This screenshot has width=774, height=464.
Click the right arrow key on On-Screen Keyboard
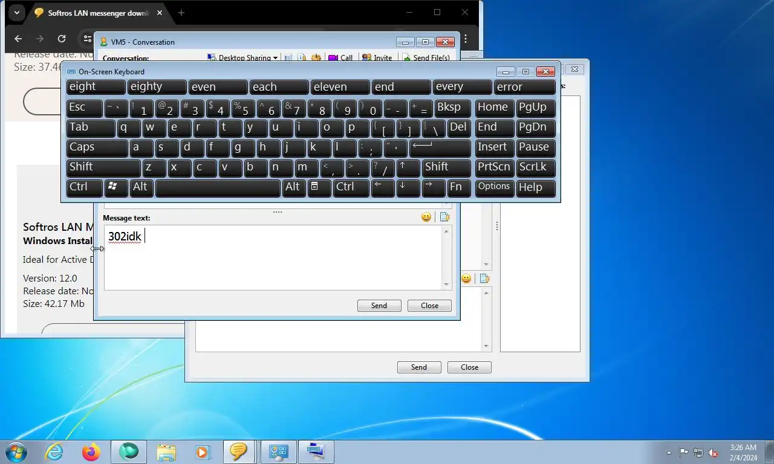click(x=434, y=187)
